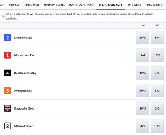Select the Odds vs Evens tab
The height and width of the screenshot is (135, 166).
tap(54, 5)
